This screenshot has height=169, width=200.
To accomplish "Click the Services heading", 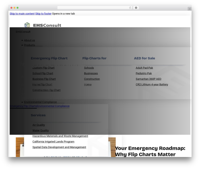I will point(38,115).
